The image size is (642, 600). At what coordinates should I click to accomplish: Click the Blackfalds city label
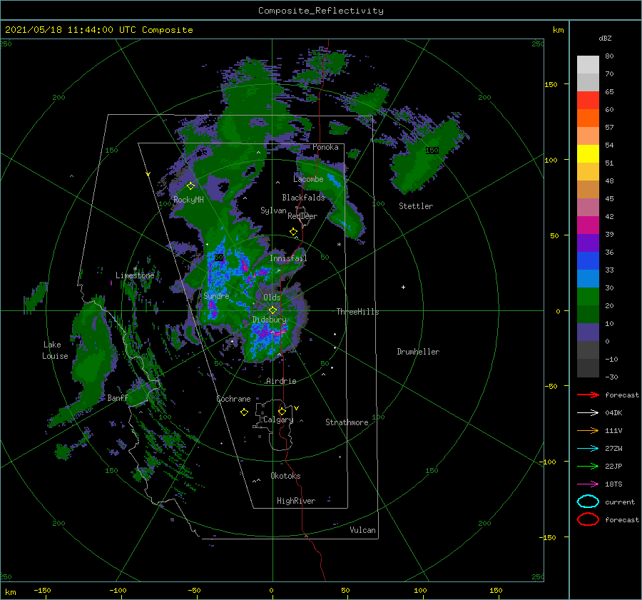[x=303, y=198]
